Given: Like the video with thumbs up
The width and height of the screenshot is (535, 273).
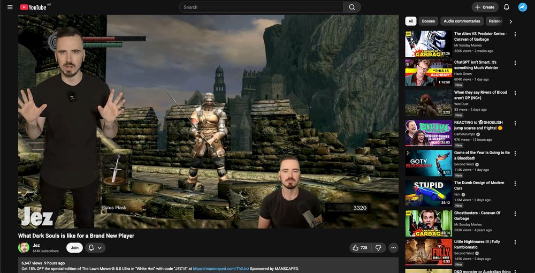Looking at the screenshot, I should 360,248.
